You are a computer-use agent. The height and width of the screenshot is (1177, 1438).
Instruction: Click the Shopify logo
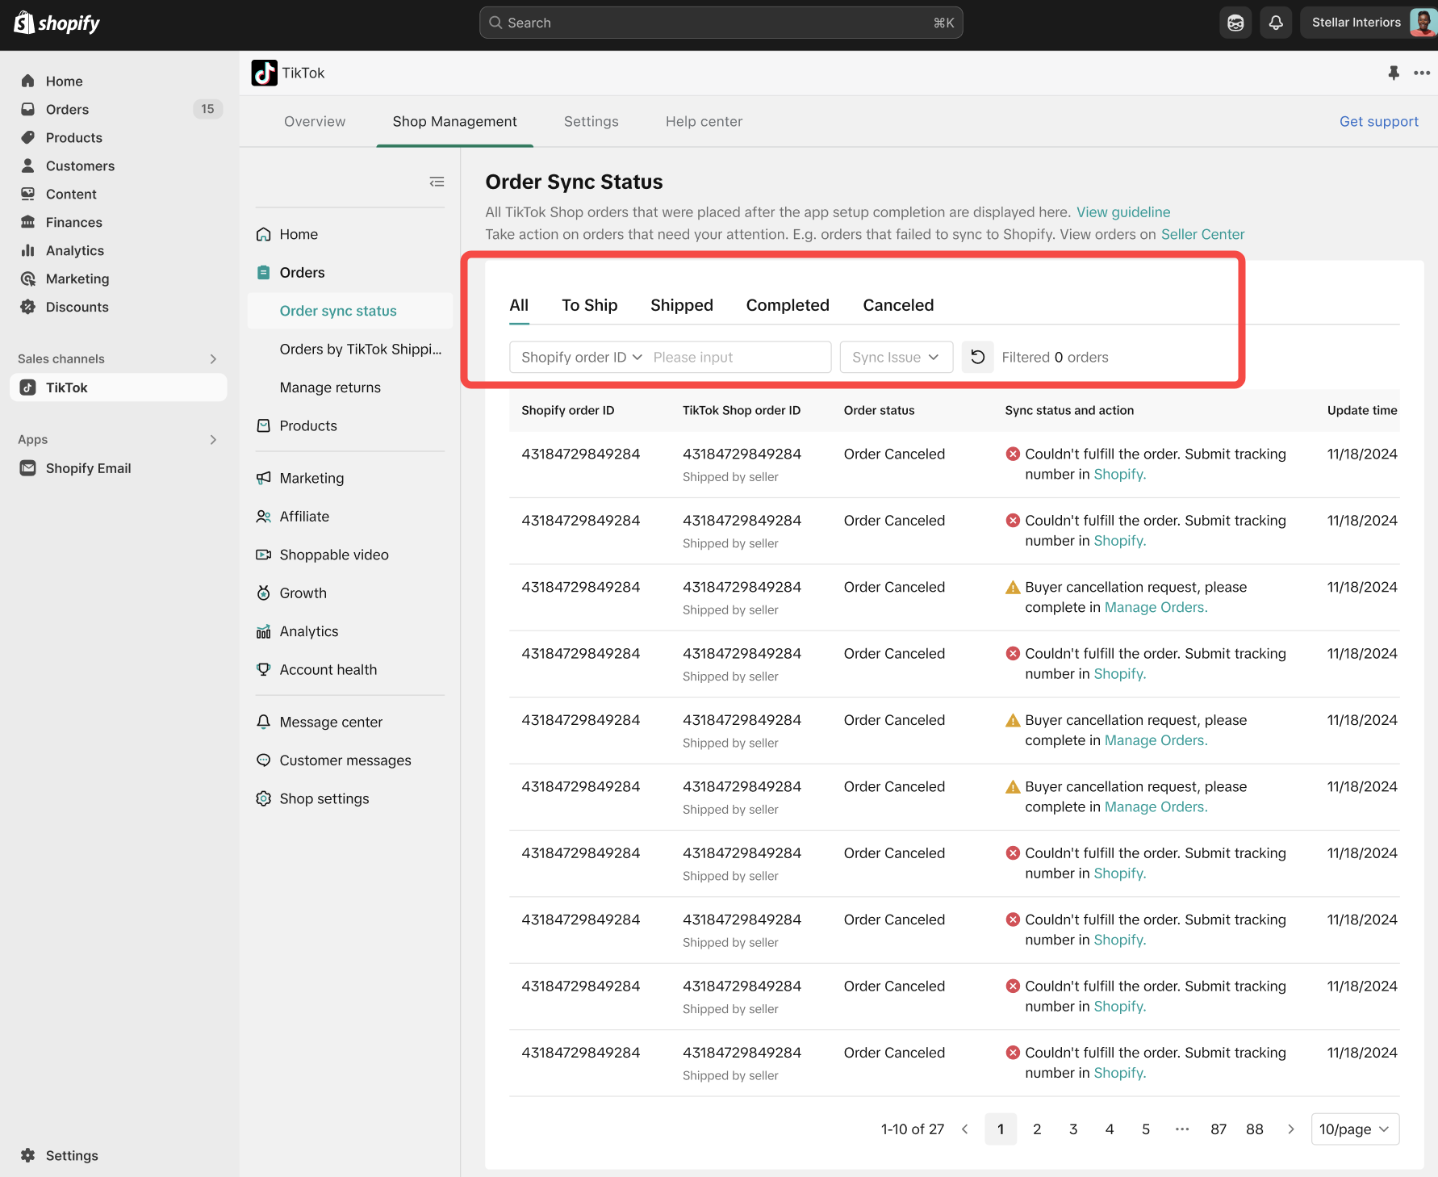click(56, 23)
